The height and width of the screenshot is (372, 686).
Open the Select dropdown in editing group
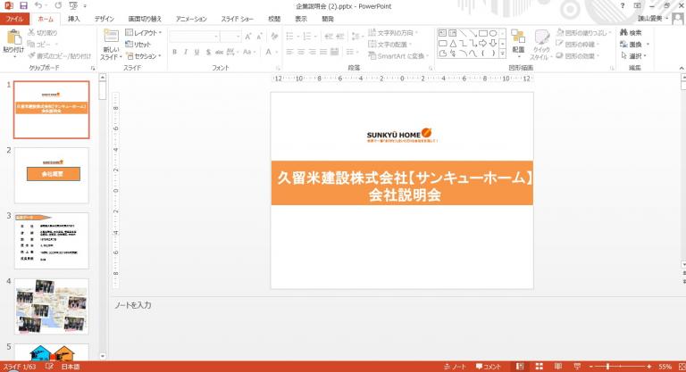pos(635,56)
